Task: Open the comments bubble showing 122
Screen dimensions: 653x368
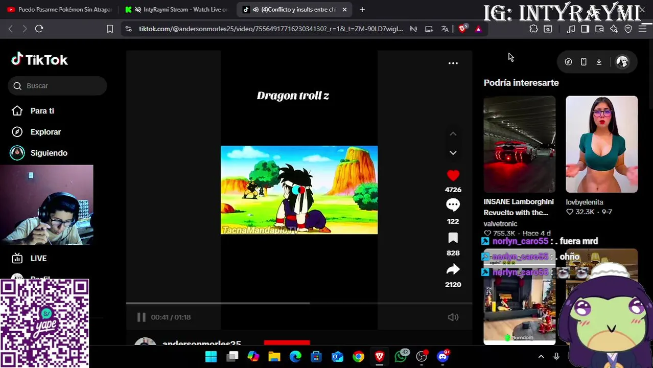Action: (x=453, y=205)
